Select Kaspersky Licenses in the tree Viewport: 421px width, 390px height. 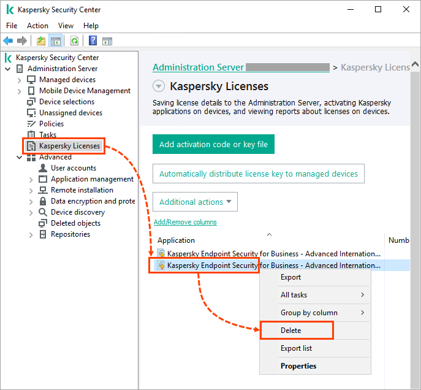[69, 146]
